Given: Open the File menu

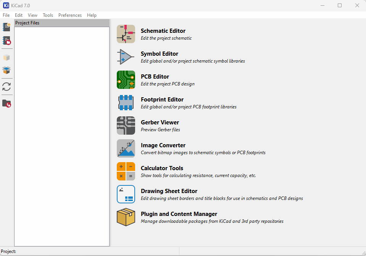Looking at the screenshot, I should click(6, 15).
